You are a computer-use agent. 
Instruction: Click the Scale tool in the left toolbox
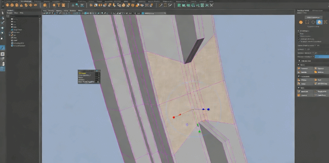3,38
